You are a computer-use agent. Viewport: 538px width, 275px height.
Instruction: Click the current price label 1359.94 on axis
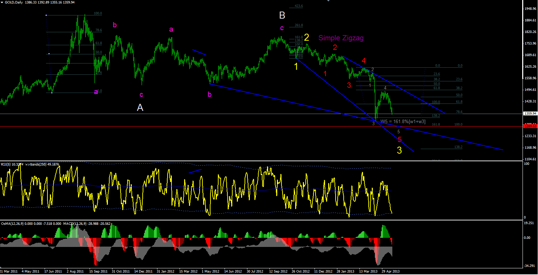(x=531, y=114)
